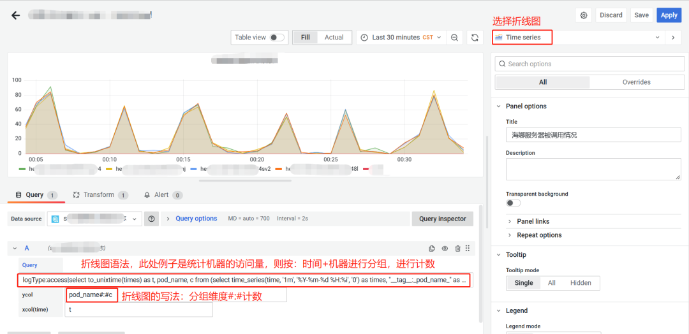Image resolution: width=689 pixels, height=334 pixels.
Task: Set Tooltip mode to All
Action: coord(551,283)
